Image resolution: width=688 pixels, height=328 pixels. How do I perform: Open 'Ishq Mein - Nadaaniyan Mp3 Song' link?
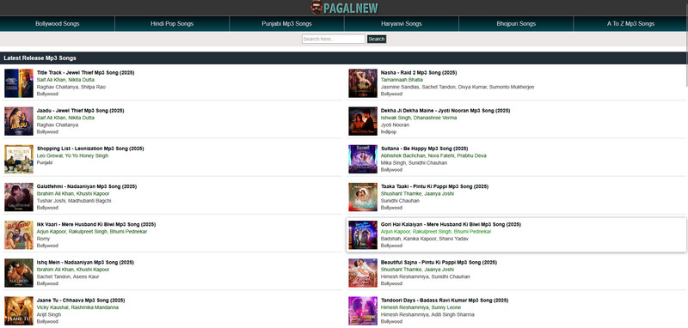[85, 262]
